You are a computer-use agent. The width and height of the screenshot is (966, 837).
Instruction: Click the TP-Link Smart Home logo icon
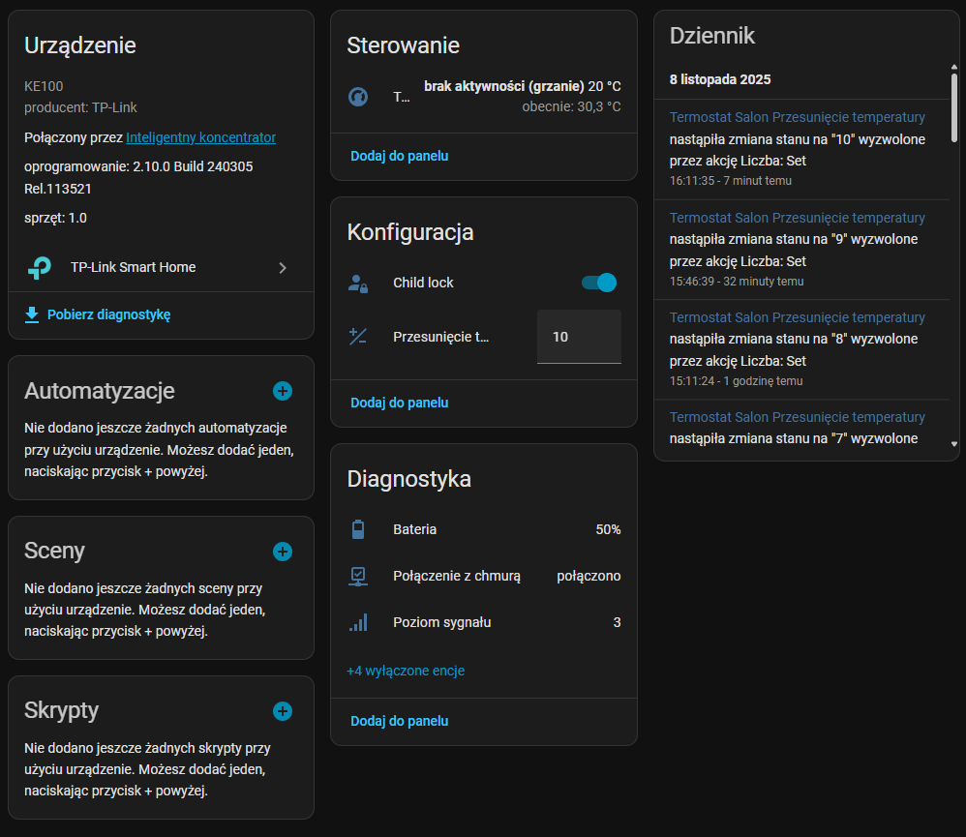click(40, 268)
